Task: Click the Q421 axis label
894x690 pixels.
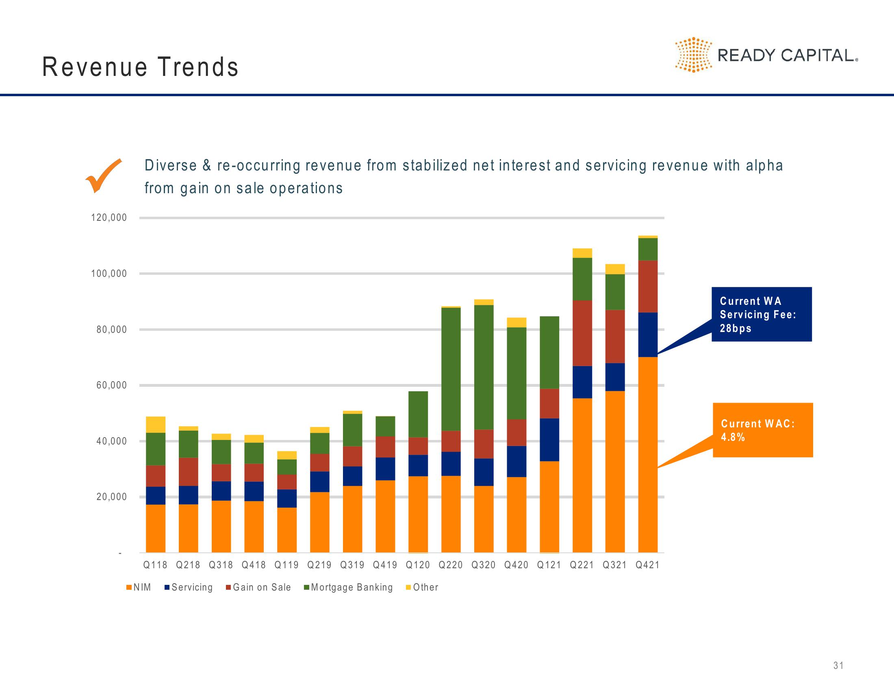Action: click(648, 565)
